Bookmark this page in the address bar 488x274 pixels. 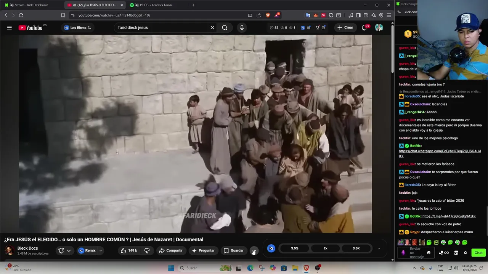[x=63, y=15]
